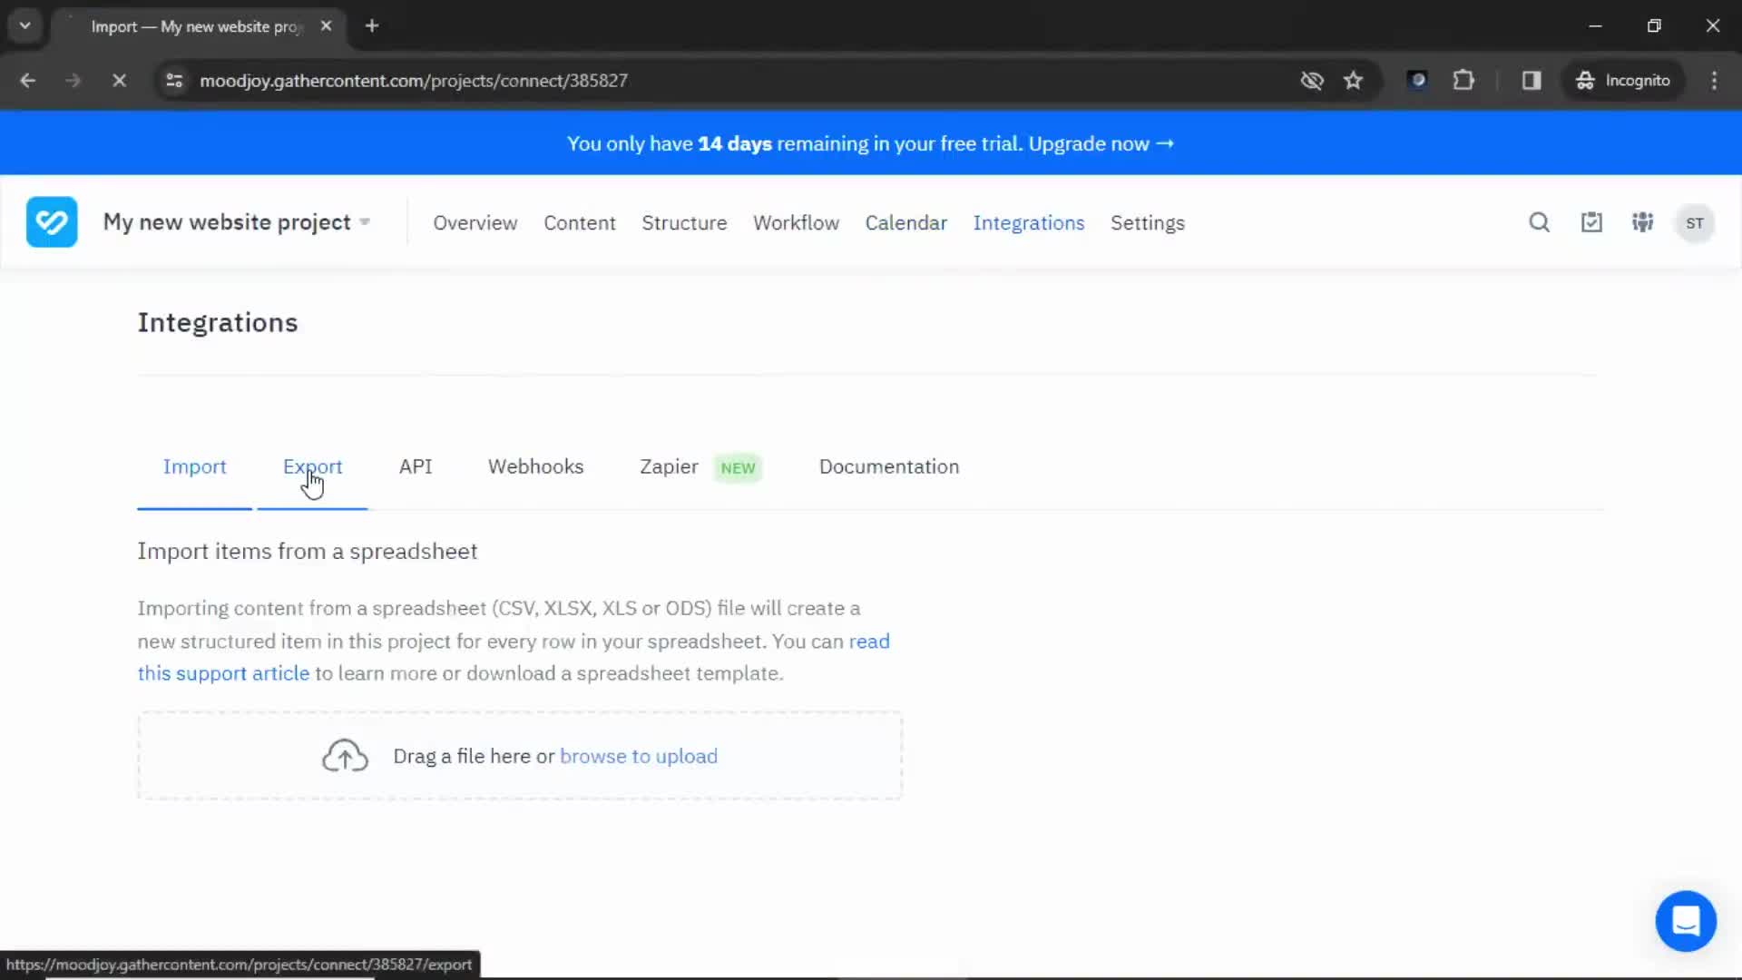Click the bookmarks star icon
The height and width of the screenshot is (980, 1742).
(x=1353, y=80)
